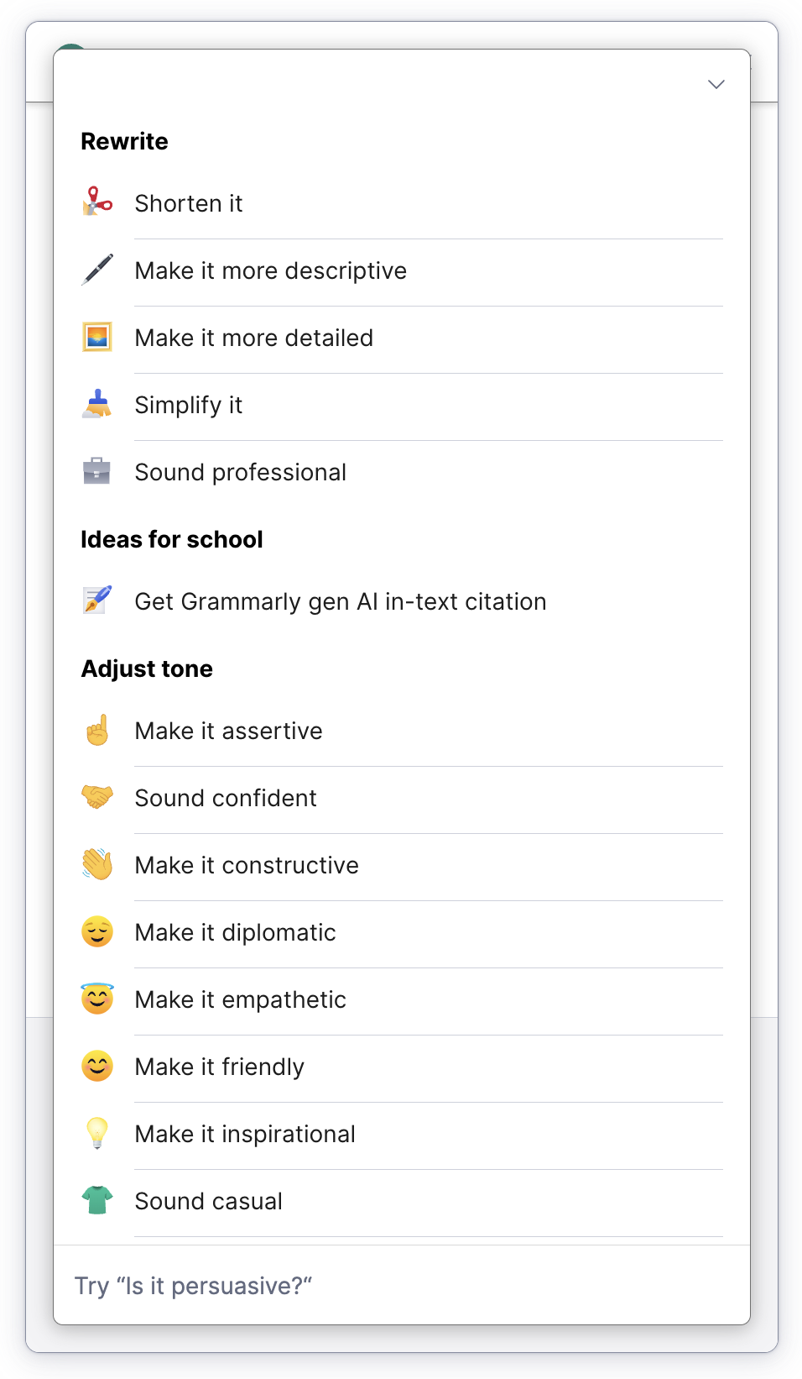Choose Make it more detailed
The image size is (802, 1379).
253,338
